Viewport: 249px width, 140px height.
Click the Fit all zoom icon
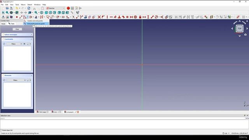click(x=3, y=12)
